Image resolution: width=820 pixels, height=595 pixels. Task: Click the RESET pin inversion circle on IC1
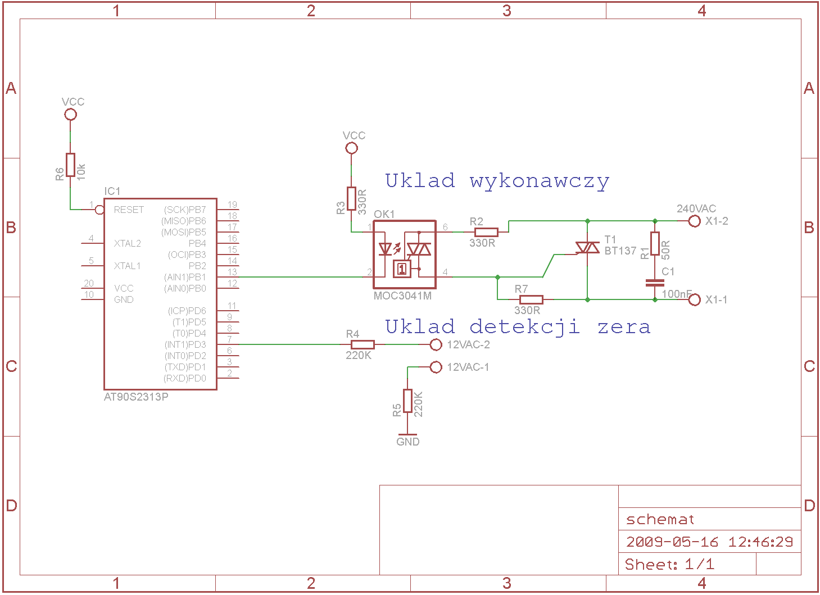pyautogui.click(x=99, y=210)
